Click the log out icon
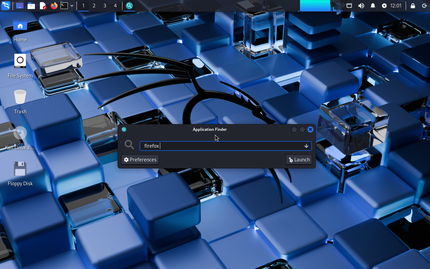Viewport: 430px width, 269px height. pos(424,6)
